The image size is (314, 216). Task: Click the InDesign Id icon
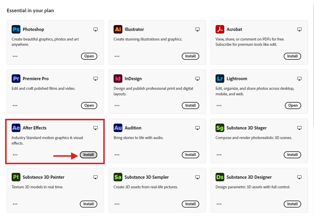point(118,79)
